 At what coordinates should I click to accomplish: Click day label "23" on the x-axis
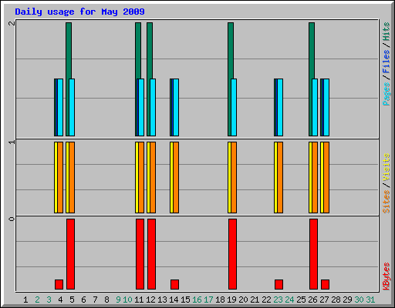point(278,300)
